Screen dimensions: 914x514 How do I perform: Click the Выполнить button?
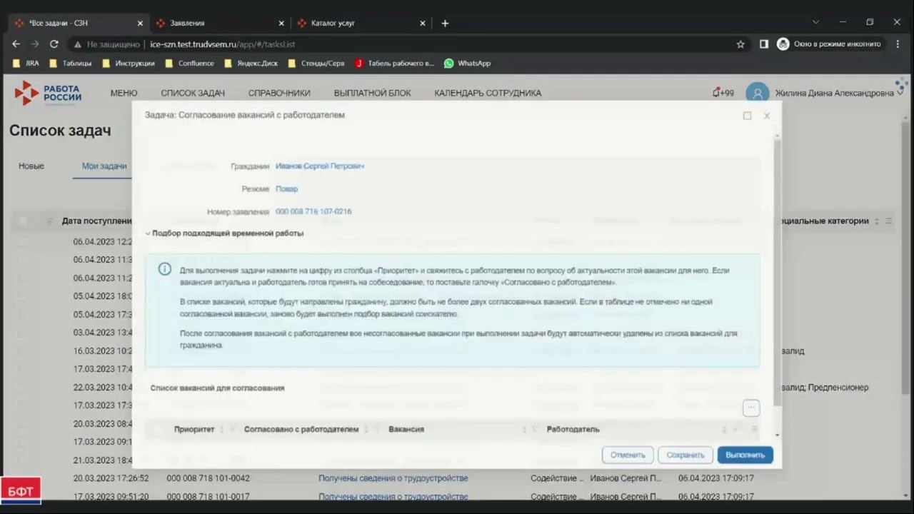(x=745, y=455)
